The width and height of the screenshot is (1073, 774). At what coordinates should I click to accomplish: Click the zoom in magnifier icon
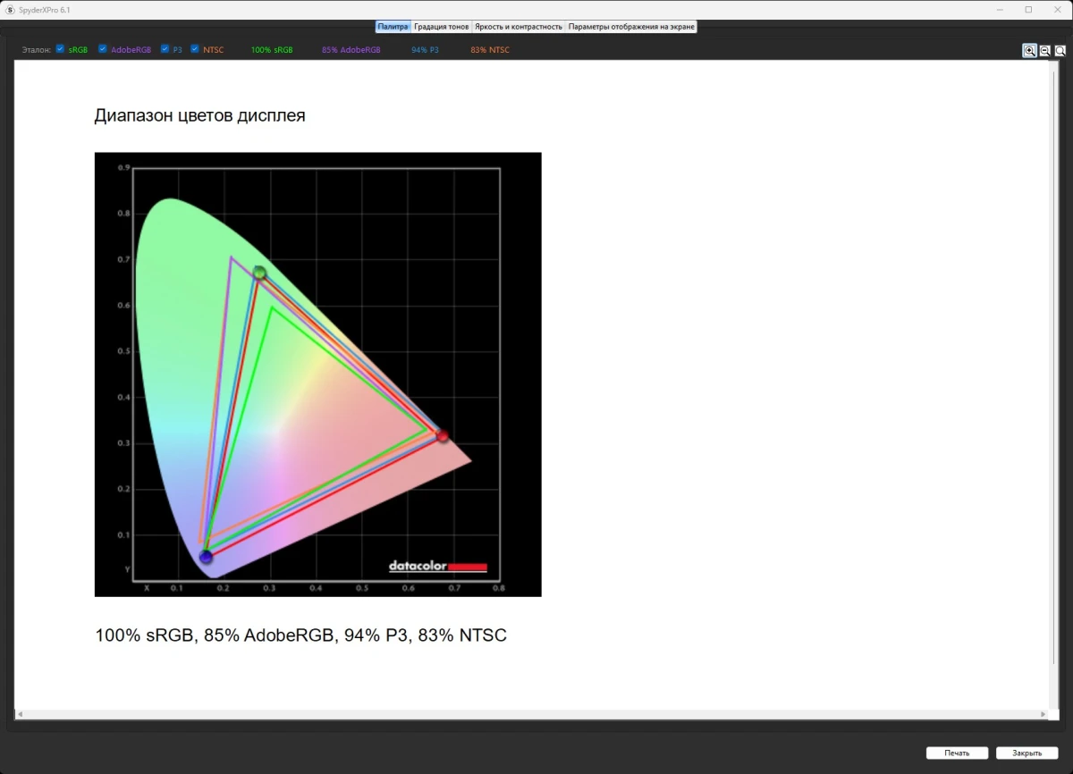pyautogui.click(x=1030, y=51)
